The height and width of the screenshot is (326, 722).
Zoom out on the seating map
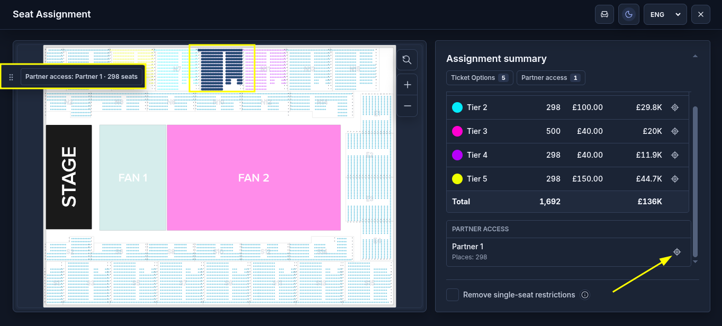coord(407,106)
